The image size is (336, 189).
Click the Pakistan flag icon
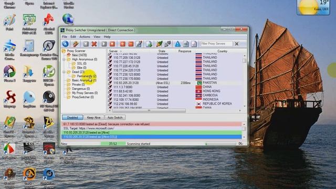[x=199, y=83]
